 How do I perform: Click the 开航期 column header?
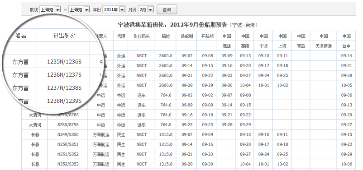[207, 36]
